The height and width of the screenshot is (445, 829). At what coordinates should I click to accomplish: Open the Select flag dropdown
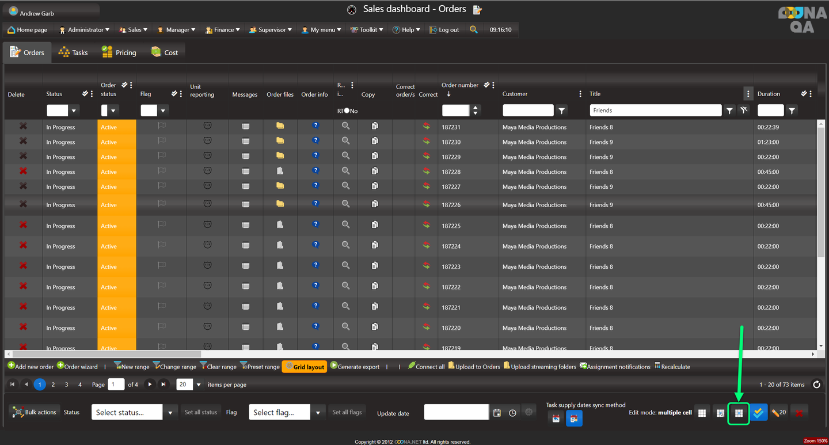pyautogui.click(x=318, y=413)
